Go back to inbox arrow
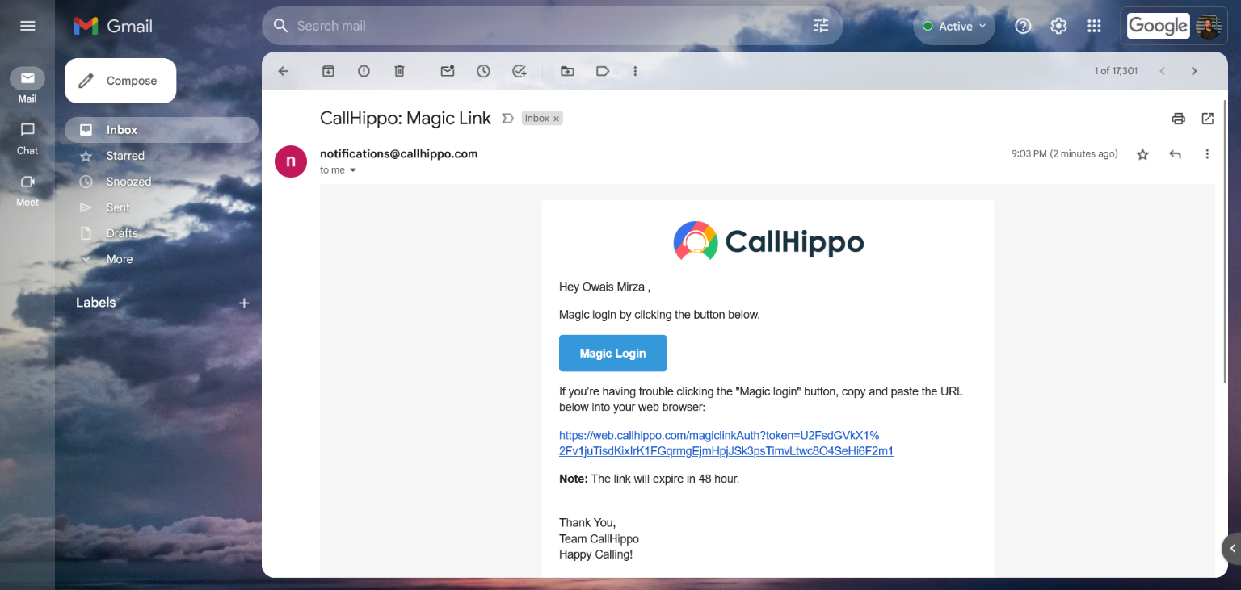The width and height of the screenshot is (1241, 590). pos(283,71)
